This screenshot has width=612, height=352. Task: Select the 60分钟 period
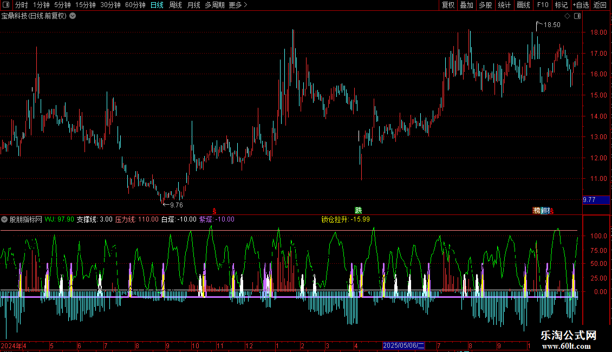point(135,5)
